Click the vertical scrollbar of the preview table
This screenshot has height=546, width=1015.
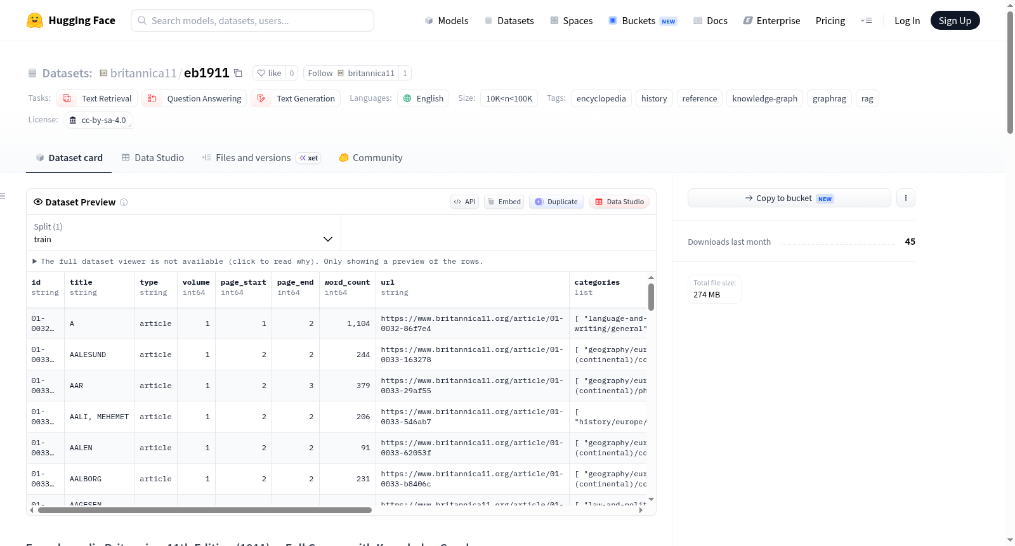(651, 296)
